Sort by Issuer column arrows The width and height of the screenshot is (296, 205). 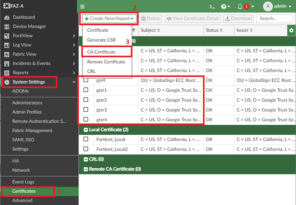(251, 30)
